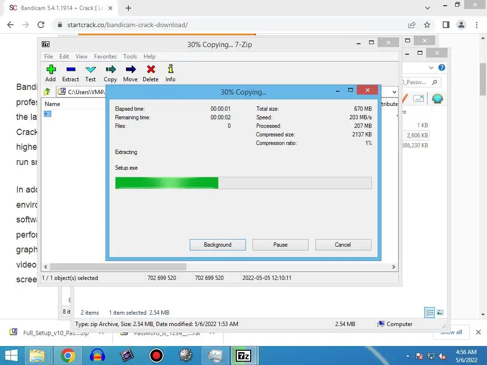Click the right scroll arrow in 7-Zip list
This screenshot has width=487, height=365.
pos(393,267)
